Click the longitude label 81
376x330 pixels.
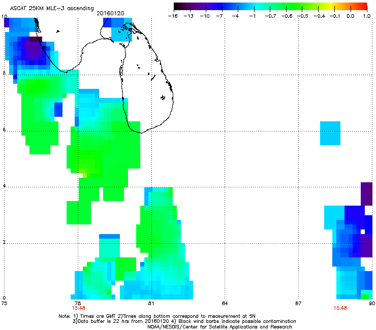[151, 304]
